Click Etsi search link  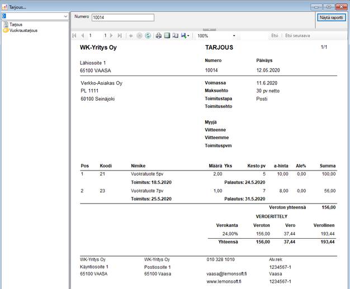275,35
